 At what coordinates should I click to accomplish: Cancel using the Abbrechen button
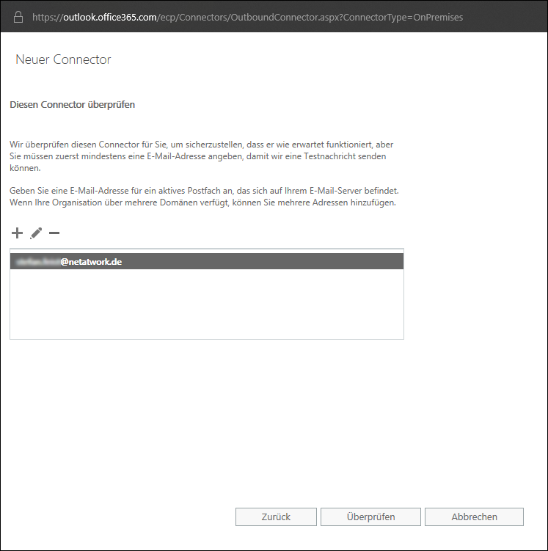pos(474,517)
